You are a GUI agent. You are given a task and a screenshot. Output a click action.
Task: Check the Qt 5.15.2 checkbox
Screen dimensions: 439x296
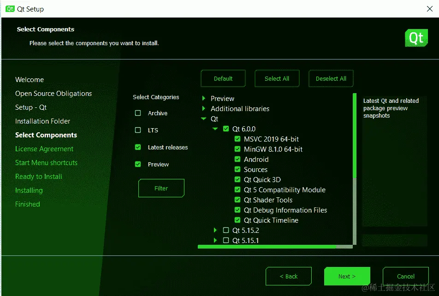coord(226,230)
